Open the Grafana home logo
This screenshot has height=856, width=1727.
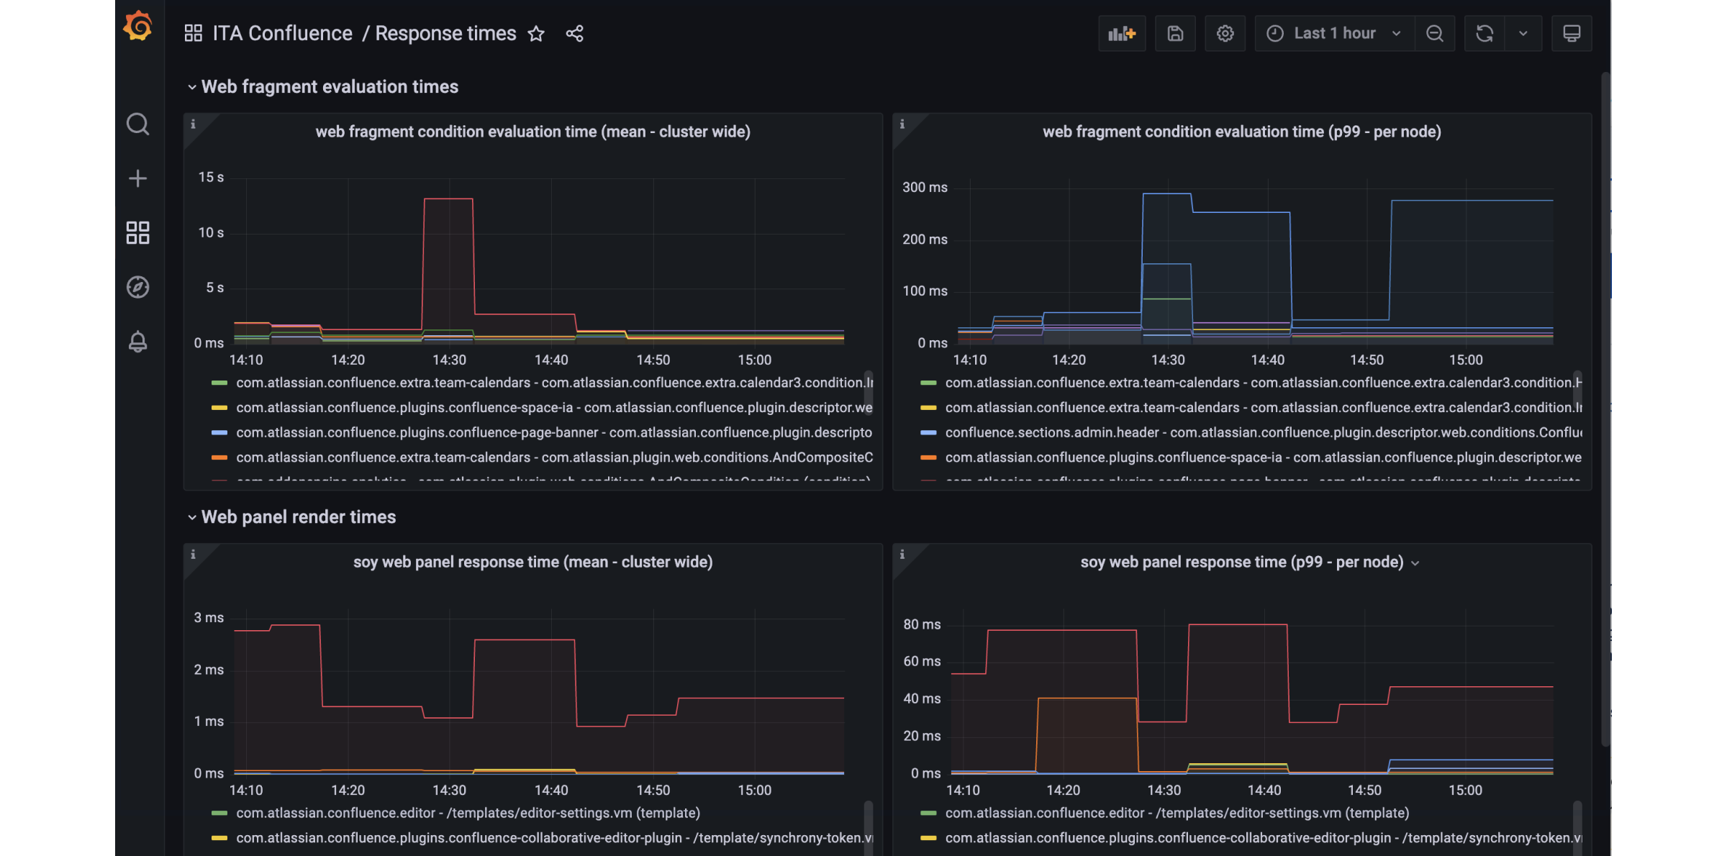pyautogui.click(x=137, y=27)
